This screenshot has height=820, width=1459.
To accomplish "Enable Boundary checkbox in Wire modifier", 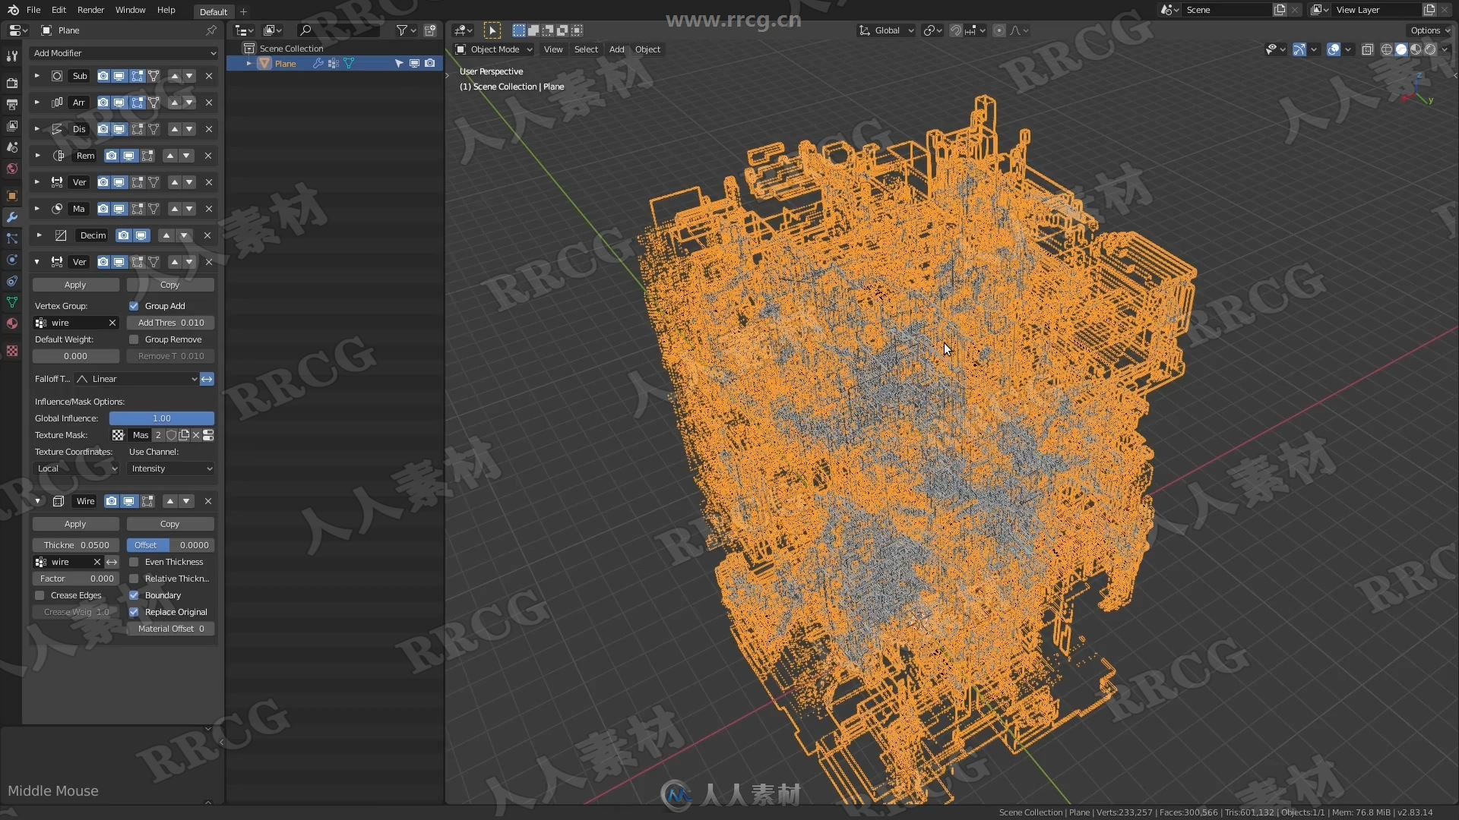I will [x=133, y=594].
